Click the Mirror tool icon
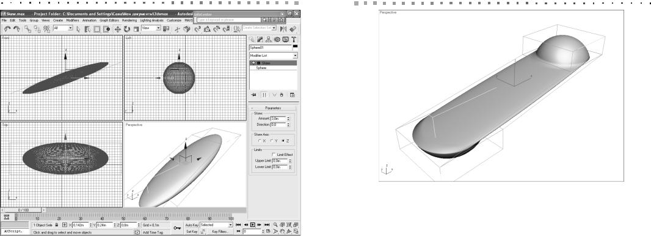Screen dimensions: 651x236 283,29
